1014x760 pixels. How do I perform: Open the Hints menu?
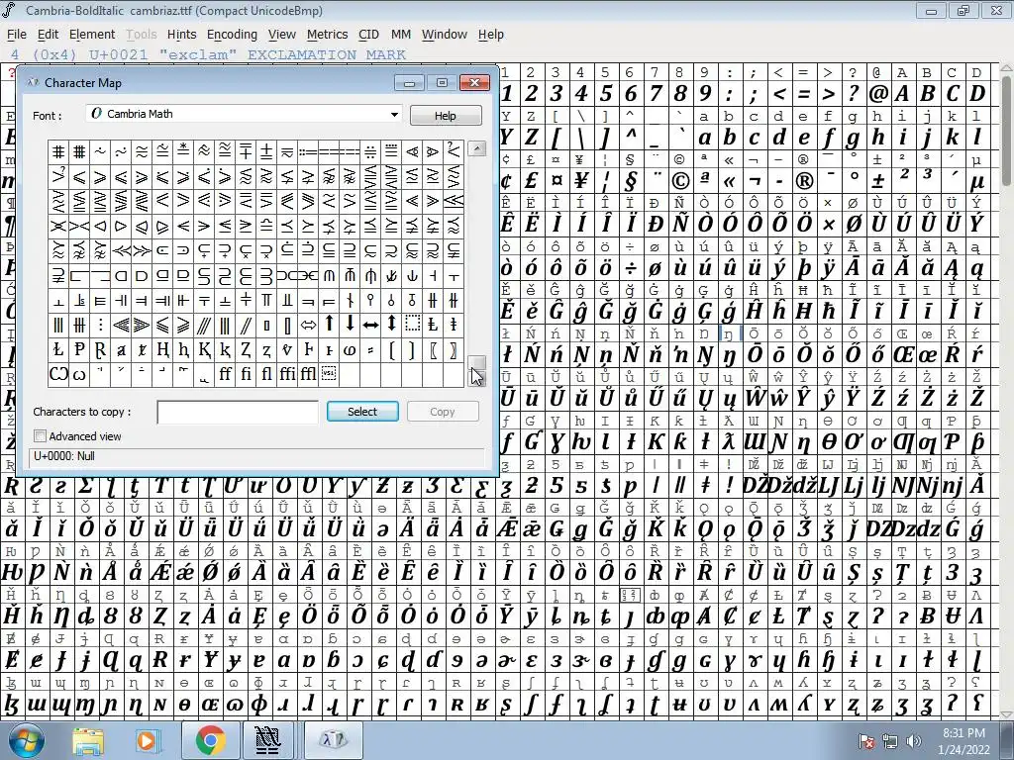pyautogui.click(x=182, y=35)
